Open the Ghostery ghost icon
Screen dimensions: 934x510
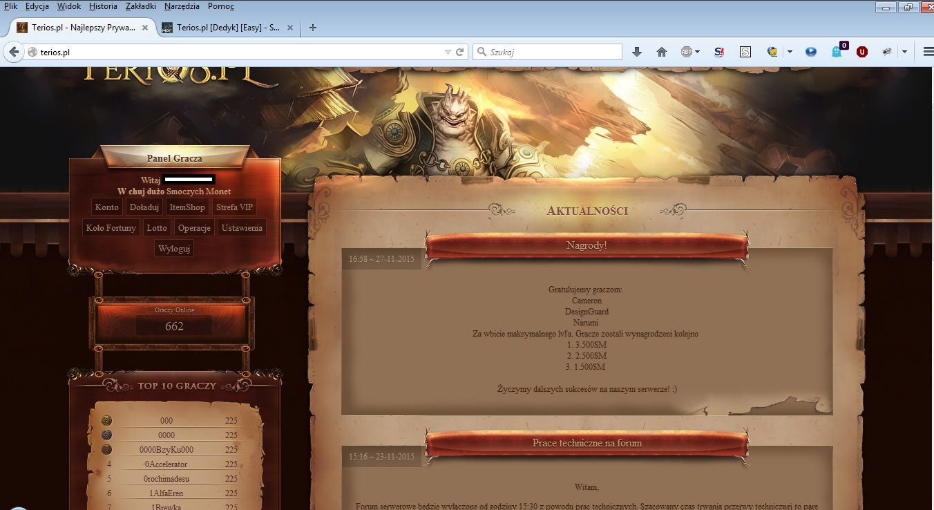(x=837, y=50)
